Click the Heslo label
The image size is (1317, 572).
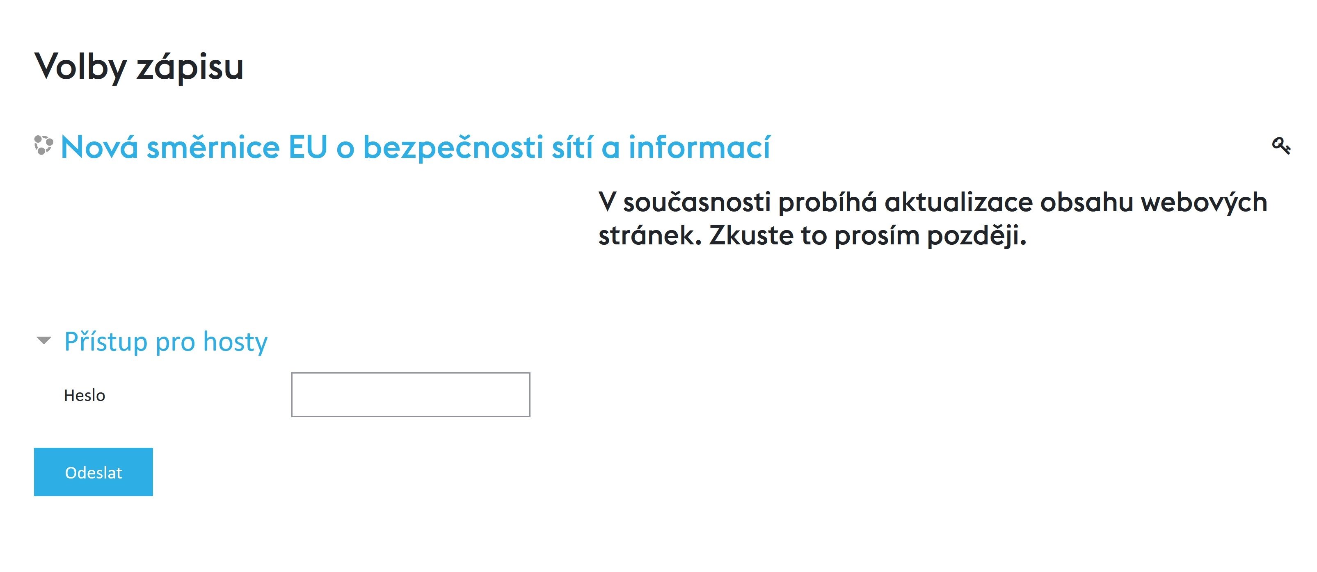[85, 396]
